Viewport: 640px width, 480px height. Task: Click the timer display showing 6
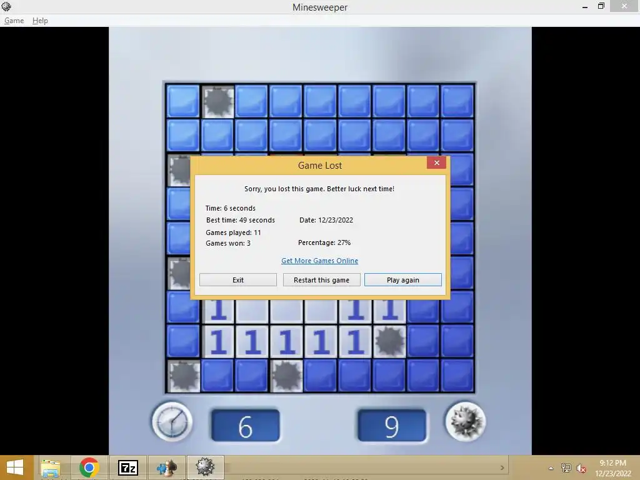click(245, 425)
